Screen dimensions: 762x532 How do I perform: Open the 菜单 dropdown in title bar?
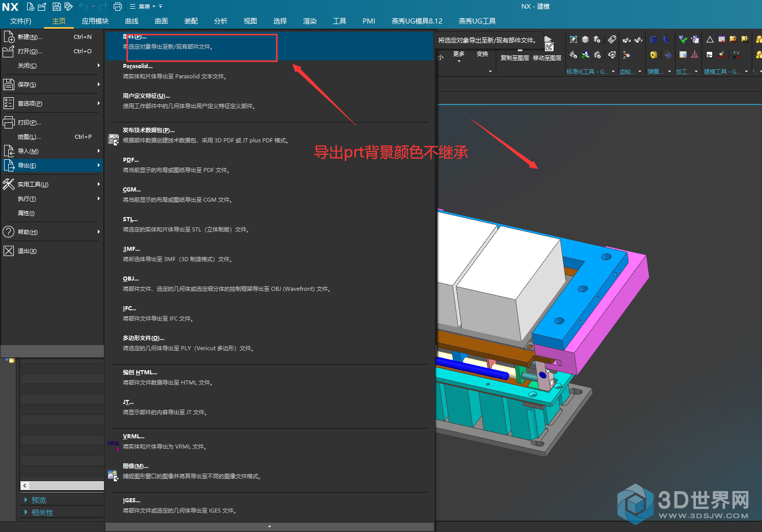pos(143,7)
